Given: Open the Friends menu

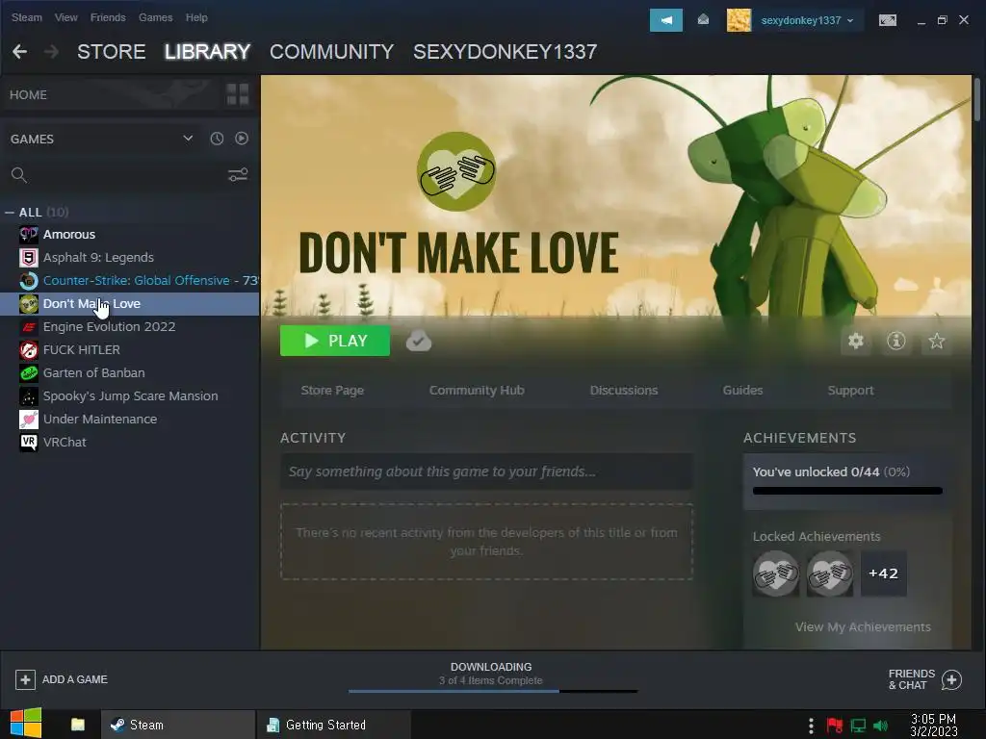Looking at the screenshot, I should pos(108,17).
